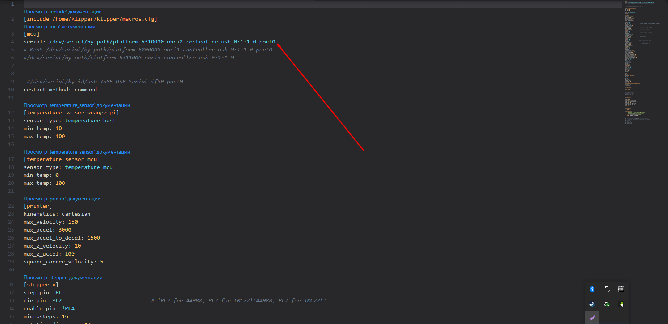Viewport: 668px width, 324px height.
Task: Click the enable_pin !PE4 value
Action: [68, 308]
